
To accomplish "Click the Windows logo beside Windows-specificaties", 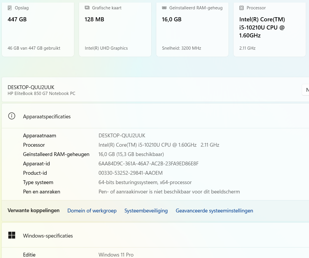I will tap(12, 235).
